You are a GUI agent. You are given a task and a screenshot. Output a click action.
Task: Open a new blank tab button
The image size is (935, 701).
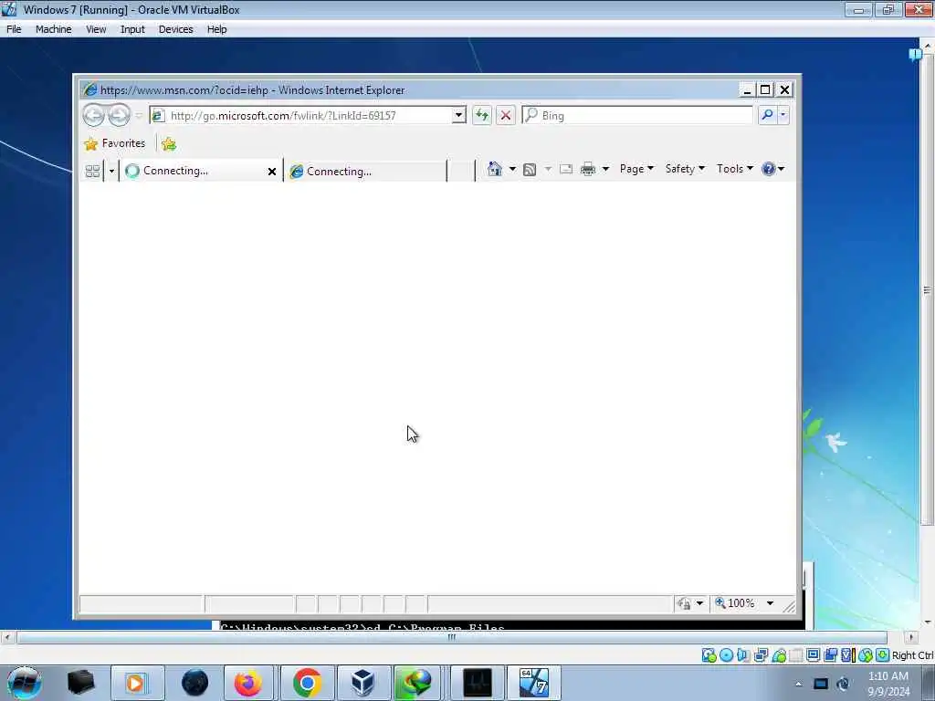[460, 171]
